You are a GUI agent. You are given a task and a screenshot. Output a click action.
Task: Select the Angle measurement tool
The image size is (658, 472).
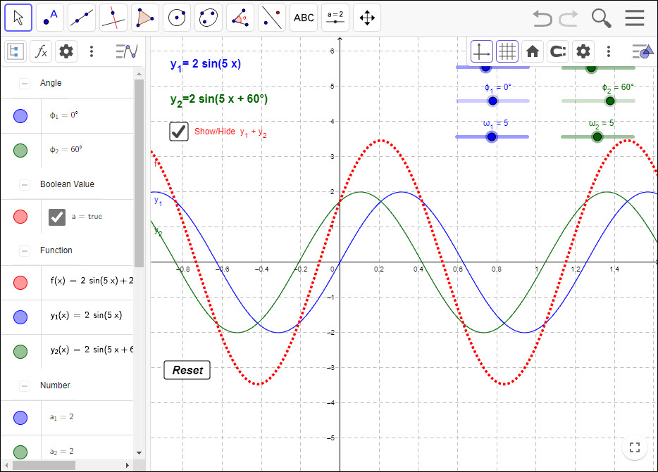[240, 17]
